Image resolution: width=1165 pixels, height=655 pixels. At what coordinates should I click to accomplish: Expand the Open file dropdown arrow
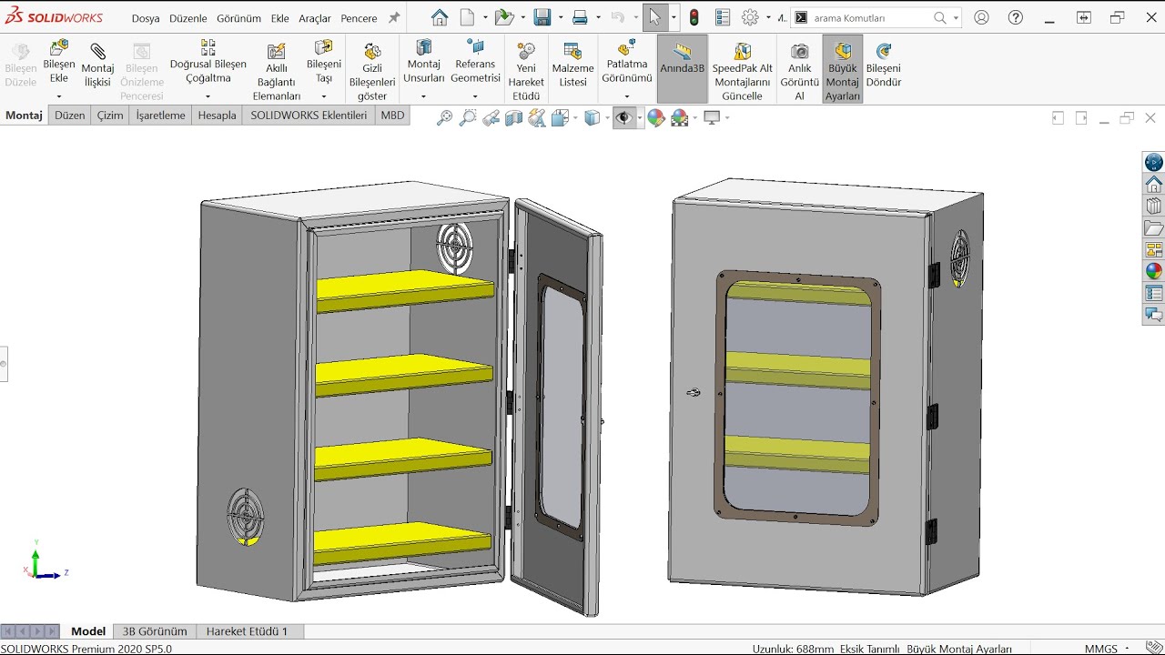coord(523,17)
